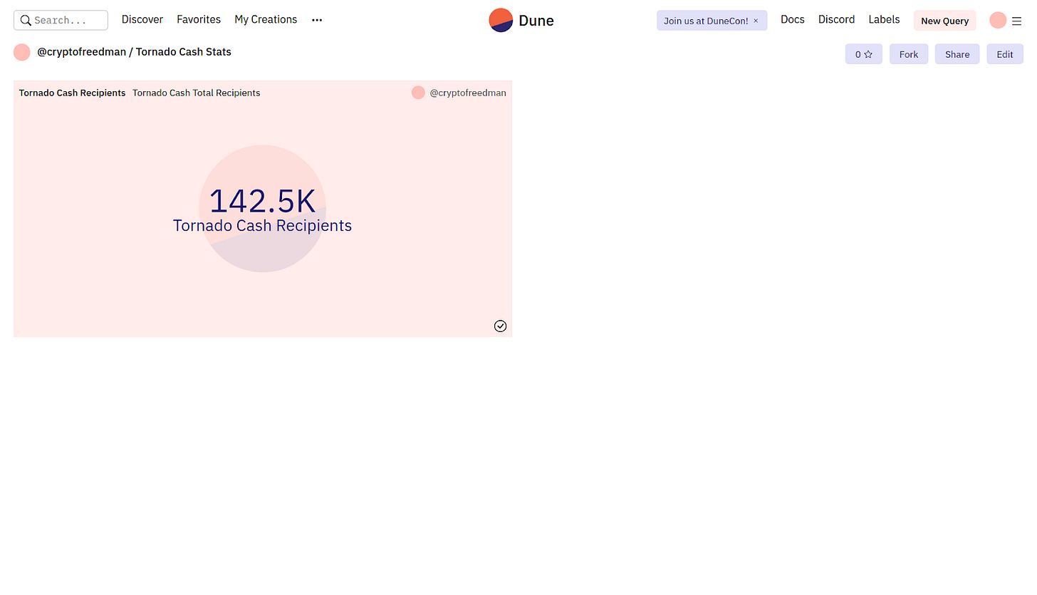Click the Tornado Cash Total Recipients subtitle
The width and height of the screenshot is (1037, 595).
[x=196, y=93]
